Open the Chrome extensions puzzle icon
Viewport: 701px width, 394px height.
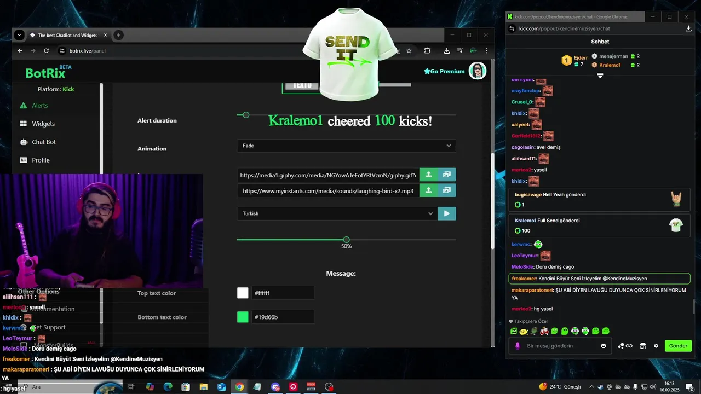point(427,50)
